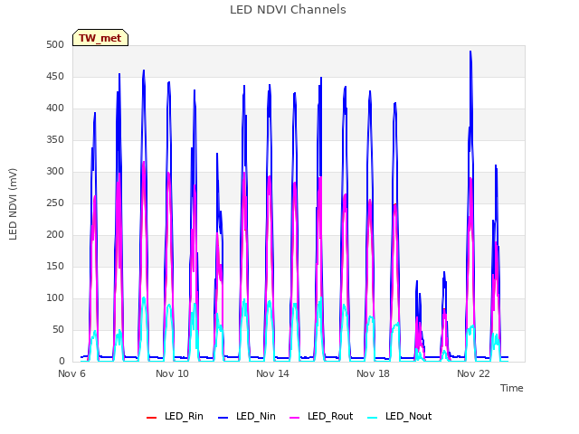Click the 150 y-axis tick label
This screenshot has width=579, height=434.
55,267
